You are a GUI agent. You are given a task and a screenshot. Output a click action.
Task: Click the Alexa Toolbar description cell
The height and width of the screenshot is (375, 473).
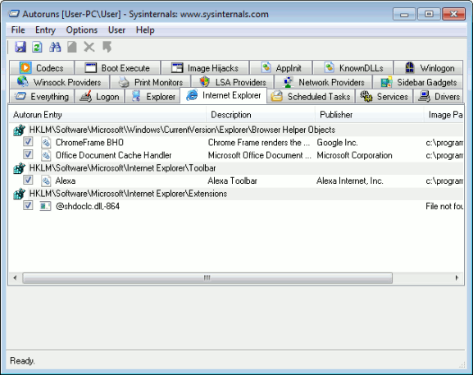click(232, 181)
